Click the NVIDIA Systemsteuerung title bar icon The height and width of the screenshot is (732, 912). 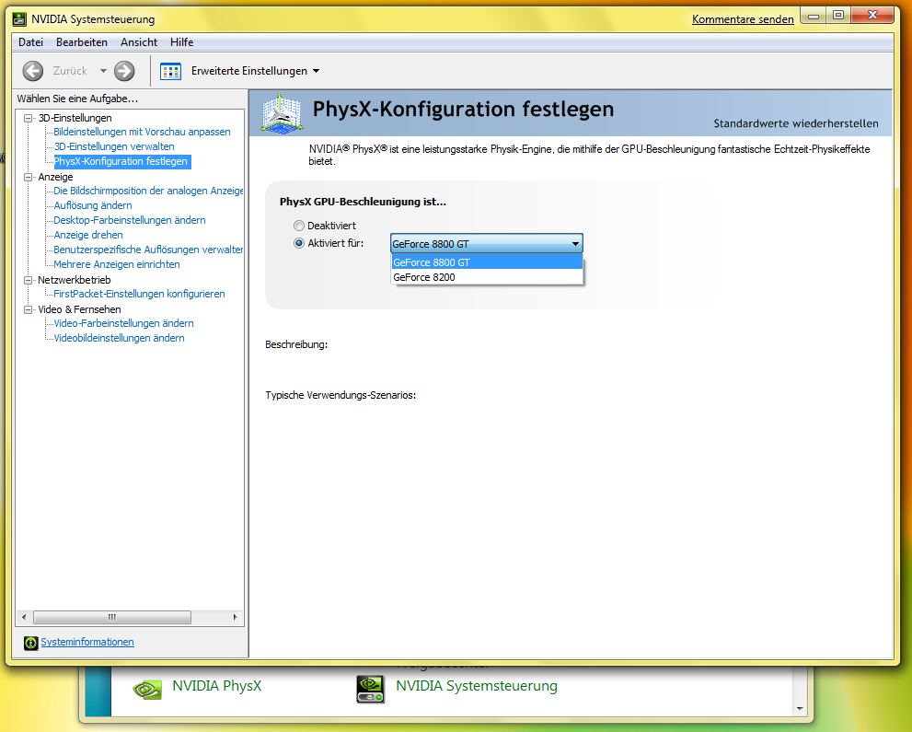click(x=19, y=19)
